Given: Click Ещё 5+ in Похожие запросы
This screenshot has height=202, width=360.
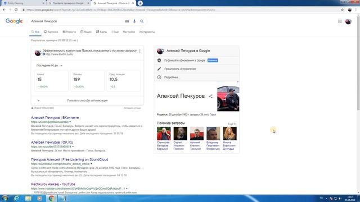Looking at the screenshot, I should point(232,124).
